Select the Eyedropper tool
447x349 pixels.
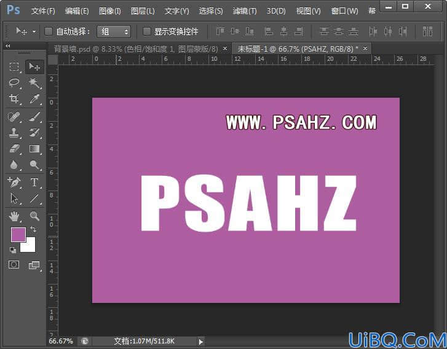coord(34,98)
